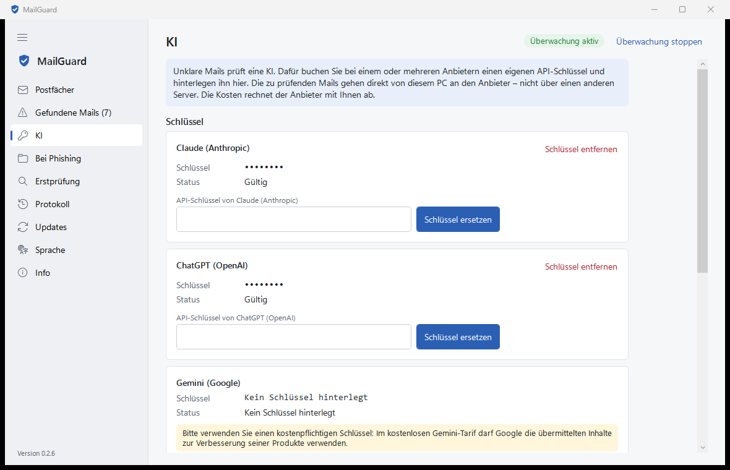730x470 pixels.
Task: Click the masked ChatGPT key dots
Action: point(264,284)
